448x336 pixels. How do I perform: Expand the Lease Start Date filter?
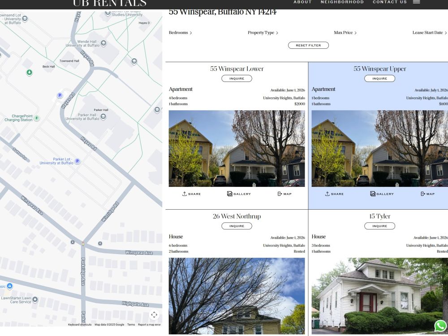[430, 33]
